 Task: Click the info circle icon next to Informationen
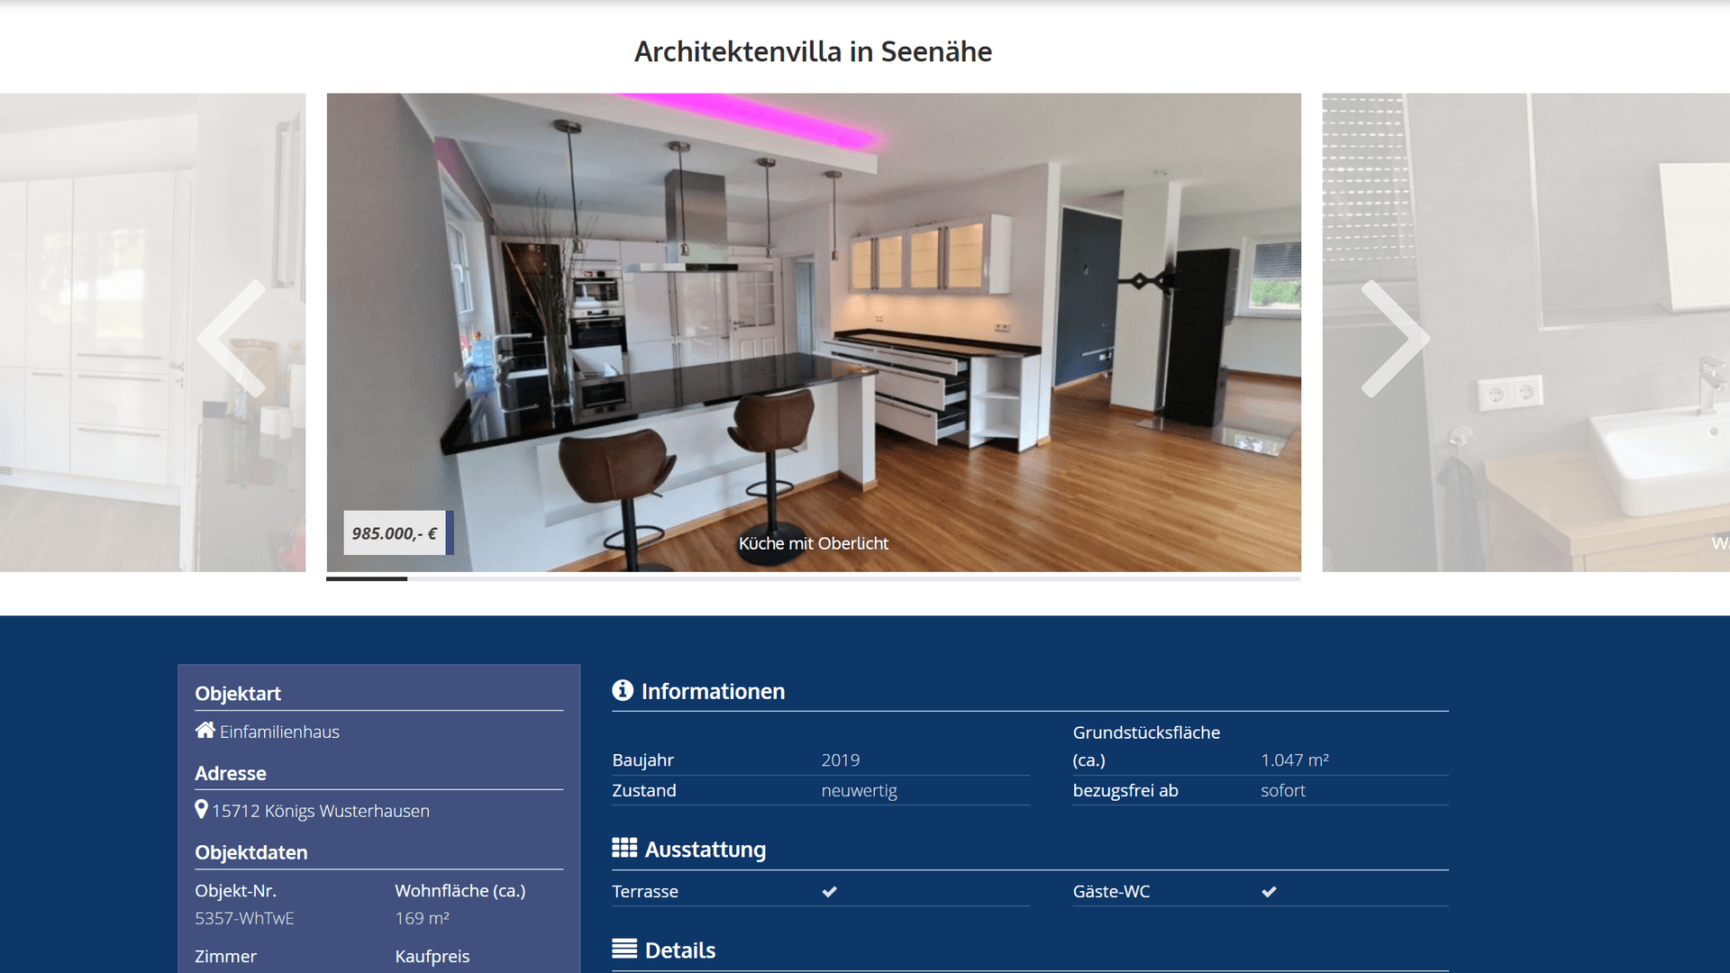(x=622, y=690)
